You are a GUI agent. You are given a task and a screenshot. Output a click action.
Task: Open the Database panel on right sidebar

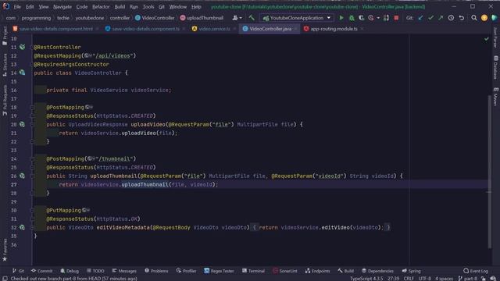click(x=495, y=67)
